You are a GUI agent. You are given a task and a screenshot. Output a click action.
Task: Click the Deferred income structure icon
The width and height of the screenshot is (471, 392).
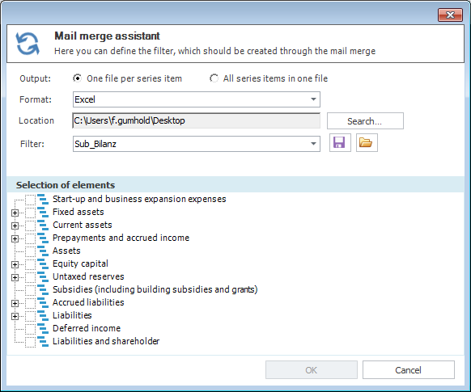pos(43,328)
